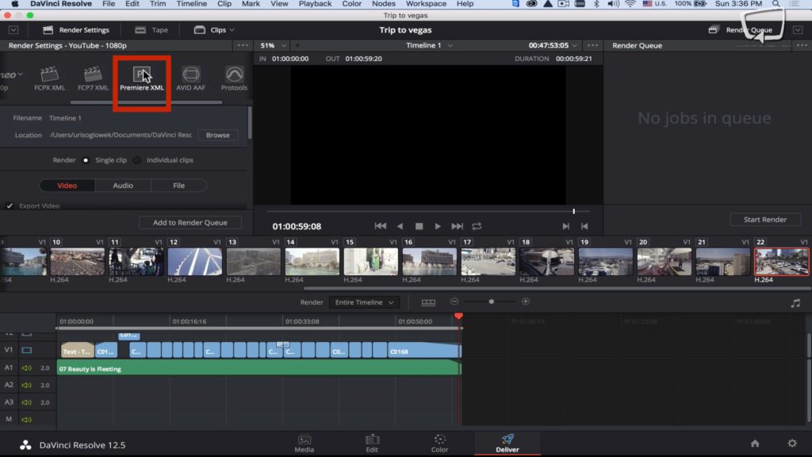The height and width of the screenshot is (457, 812).
Task: Open the Edit page
Action: (371, 443)
